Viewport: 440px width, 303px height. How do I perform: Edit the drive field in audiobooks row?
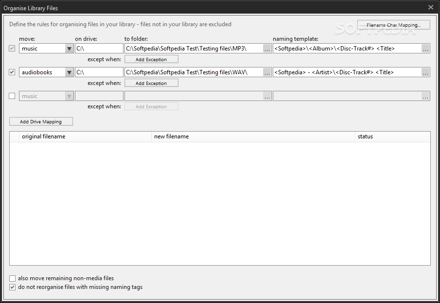[99, 72]
